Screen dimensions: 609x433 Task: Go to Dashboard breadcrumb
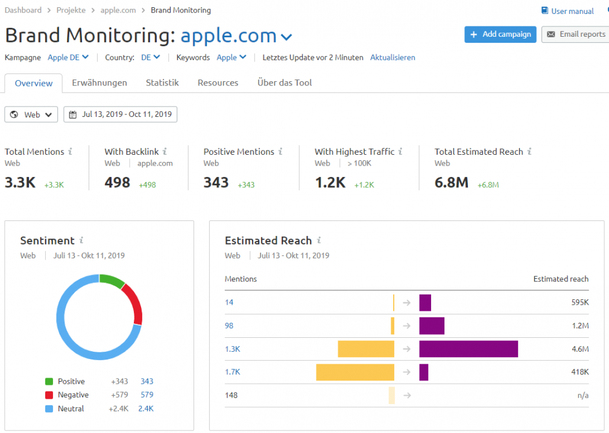pyautogui.click(x=23, y=10)
